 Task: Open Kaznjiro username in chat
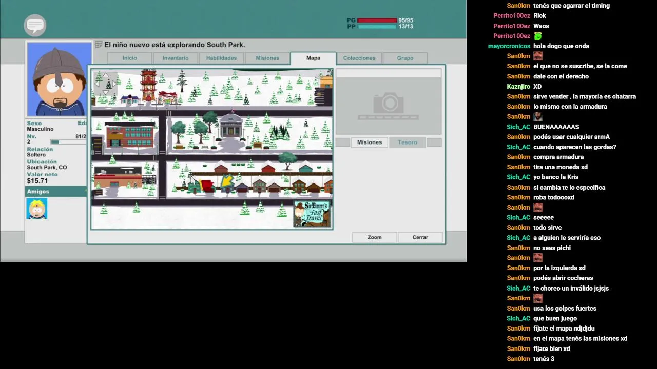(x=518, y=87)
